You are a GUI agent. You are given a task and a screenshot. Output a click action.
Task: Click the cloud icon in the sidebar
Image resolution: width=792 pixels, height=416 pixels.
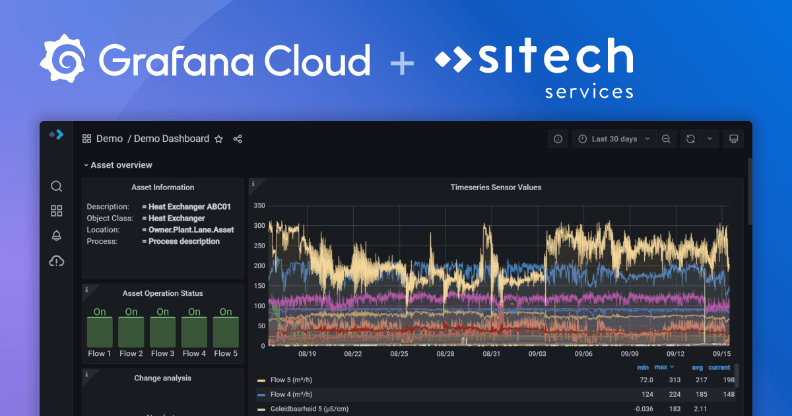[x=56, y=261]
